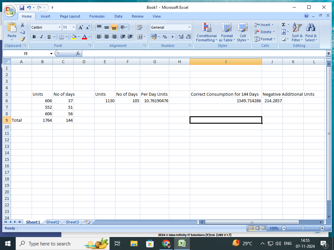This screenshot has height=250, width=334.
Task: Click the zoom slider handle
Action: pos(303,228)
